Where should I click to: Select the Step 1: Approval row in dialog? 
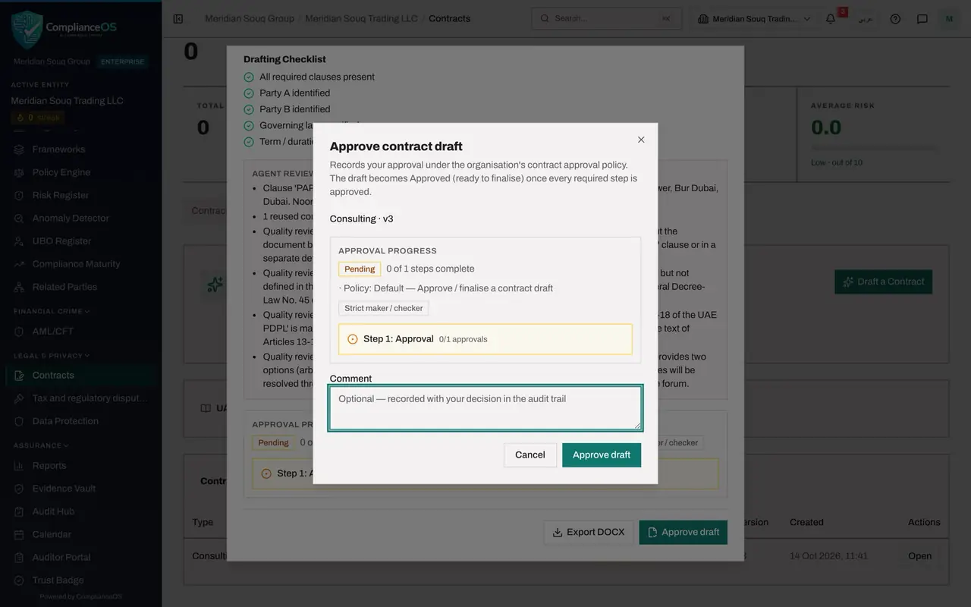click(485, 339)
